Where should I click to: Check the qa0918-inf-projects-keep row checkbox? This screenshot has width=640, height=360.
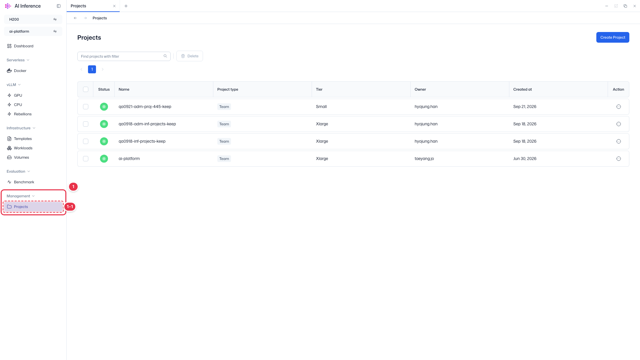[86, 141]
